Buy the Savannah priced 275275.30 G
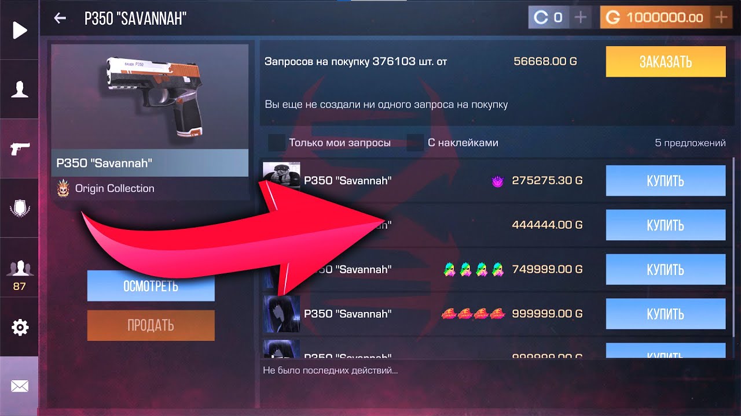Image resolution: width=741 pixels, height=416 pixels. 666,181
